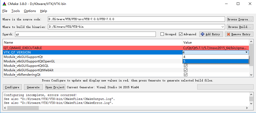Expand the build binaries path dropdown
Viewport: 256px width, 113px height.
pyautogui.click(x=223, y=27)
